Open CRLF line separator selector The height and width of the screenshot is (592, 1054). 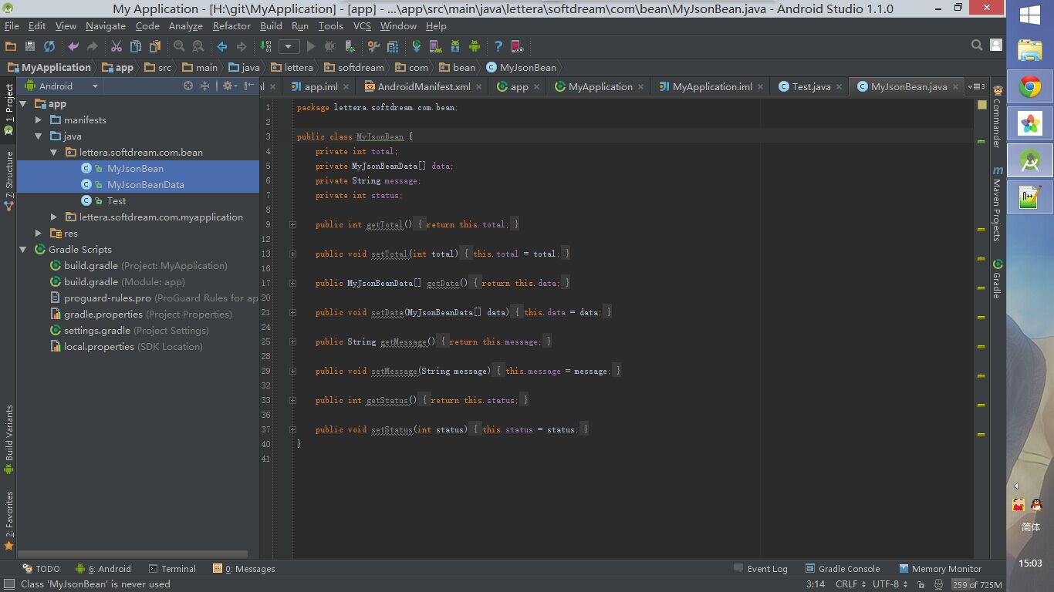(851, 584)
